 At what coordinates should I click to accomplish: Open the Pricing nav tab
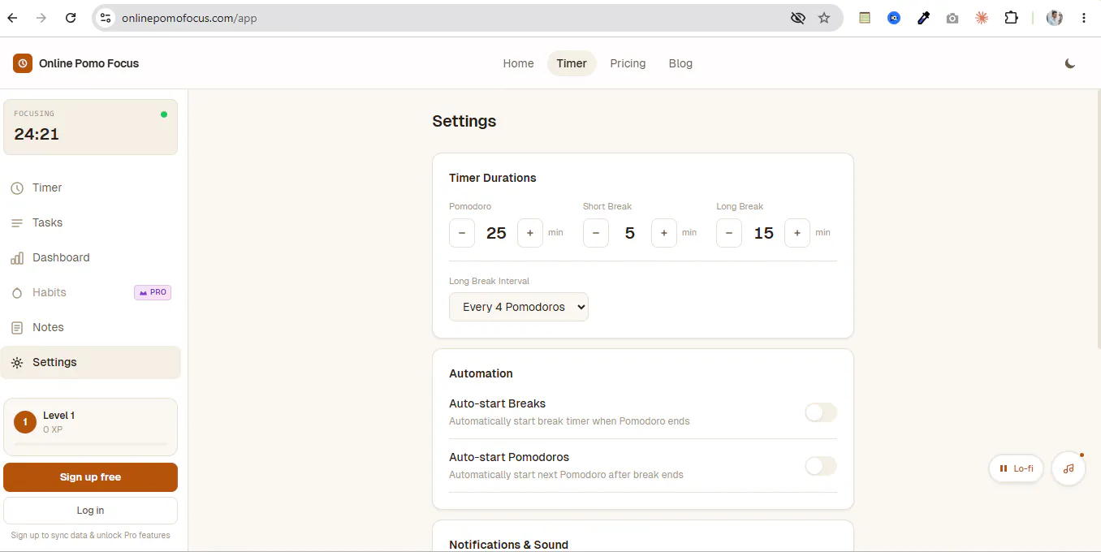[x=628, y=63]
